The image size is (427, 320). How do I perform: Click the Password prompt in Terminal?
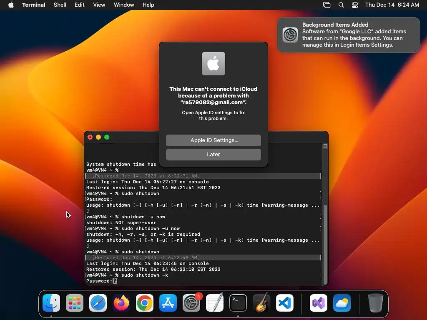[x=99, y=281]
